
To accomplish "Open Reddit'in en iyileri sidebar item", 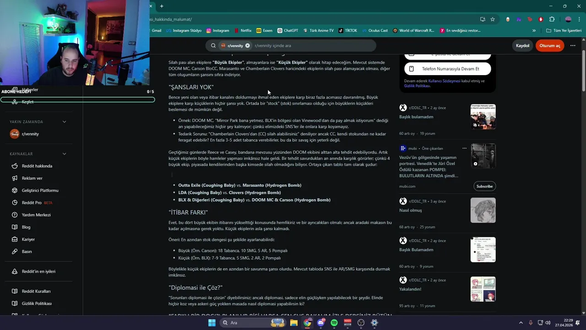I will [38, 271].
